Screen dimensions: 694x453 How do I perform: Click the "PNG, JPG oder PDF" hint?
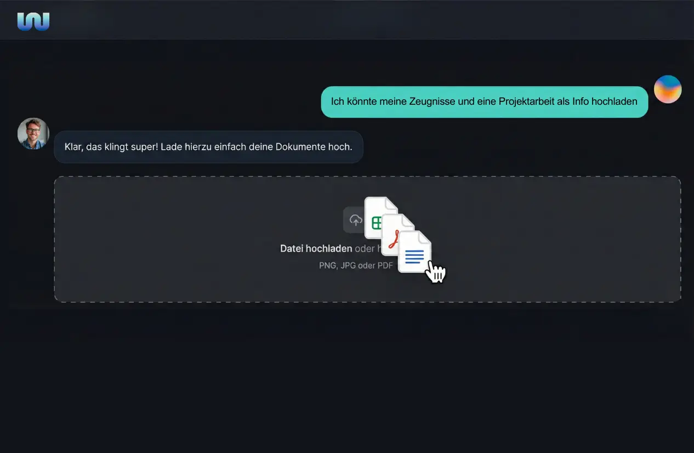[x=356, y=265]
